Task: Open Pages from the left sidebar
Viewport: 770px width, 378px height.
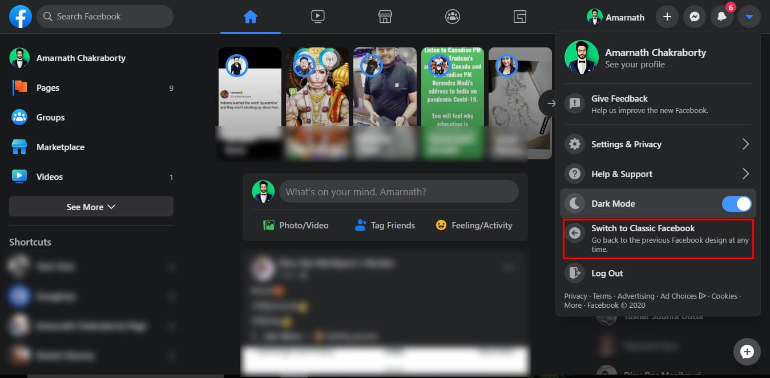Action: [x=91, y=88]
